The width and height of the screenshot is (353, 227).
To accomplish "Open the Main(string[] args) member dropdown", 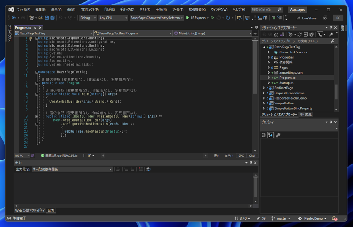I will click(x=213, y=33).
